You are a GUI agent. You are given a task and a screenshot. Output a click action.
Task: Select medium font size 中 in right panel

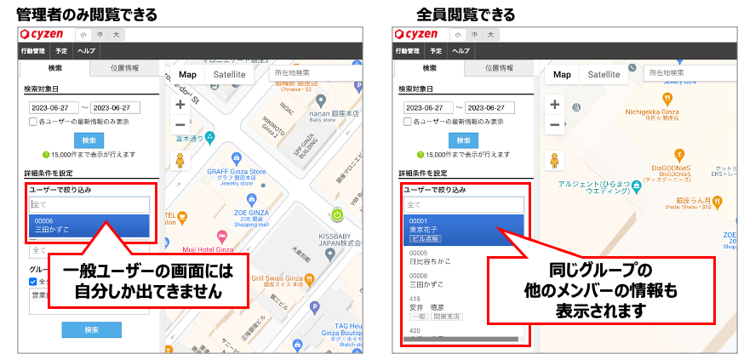point(474,35)
